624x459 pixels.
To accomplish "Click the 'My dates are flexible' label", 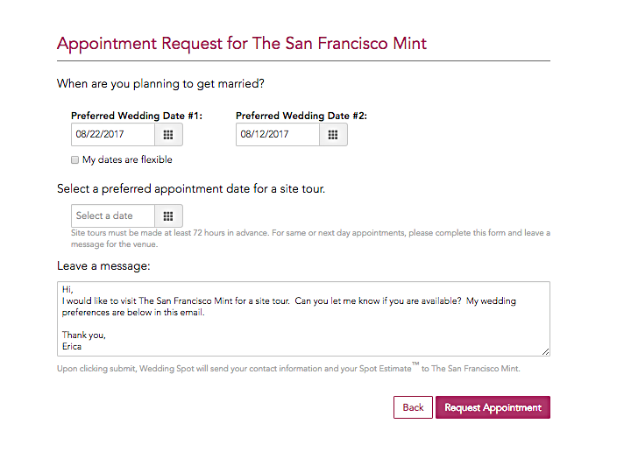I will tap(127, 160).
